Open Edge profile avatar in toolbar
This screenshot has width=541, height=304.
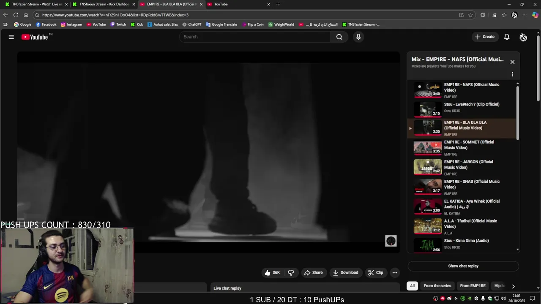pyautogui.click(x=514, y=15)
